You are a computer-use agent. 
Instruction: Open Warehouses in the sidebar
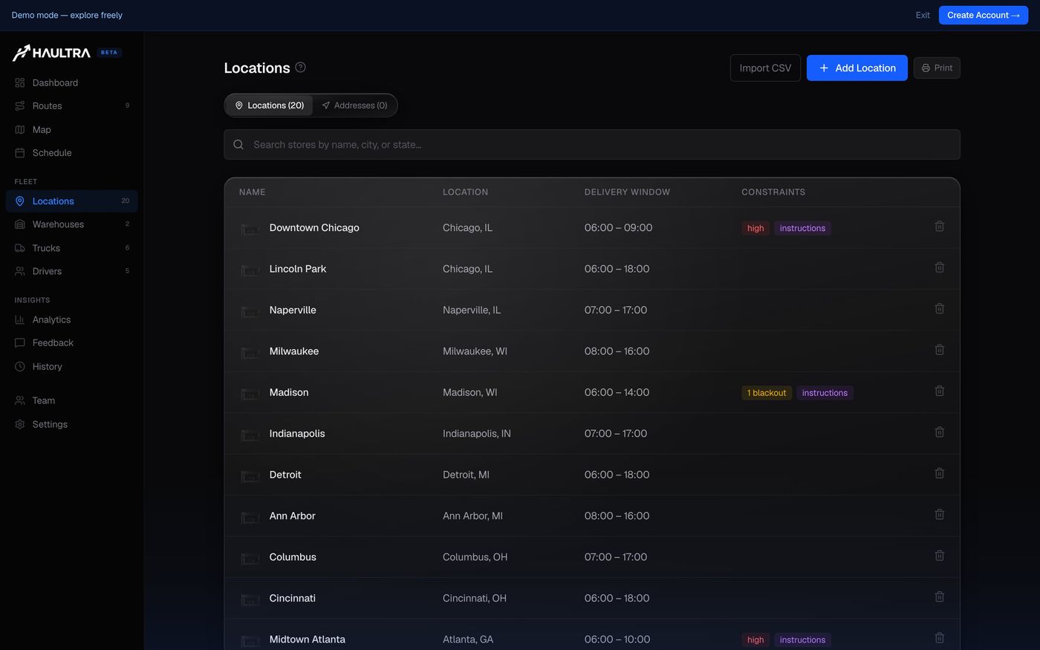[71, 224]
